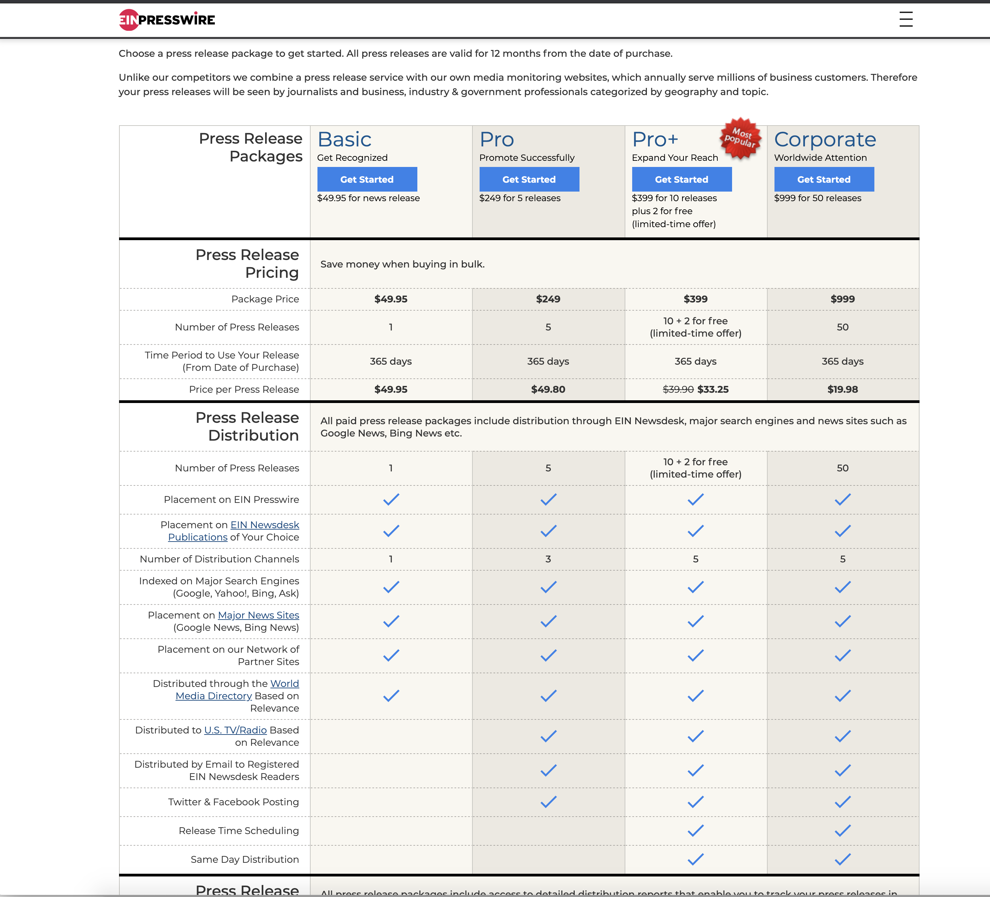The width and height of the screenshot is (990, 897).
Task: Click the EIN Presswire logo
Action: tap(167, 19)
